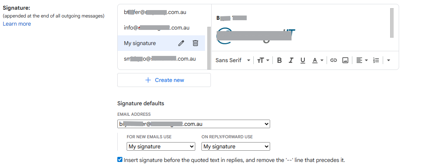Add a numbered list to signature
Image resolution: width=426 pixels, height=167 pixels.
[376, 60]
